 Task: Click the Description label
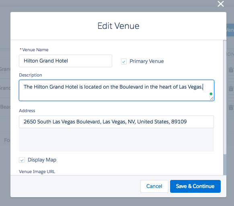(31, 75)
